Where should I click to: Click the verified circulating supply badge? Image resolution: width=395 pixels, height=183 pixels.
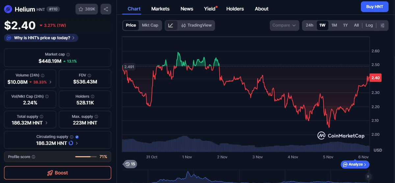77,137
